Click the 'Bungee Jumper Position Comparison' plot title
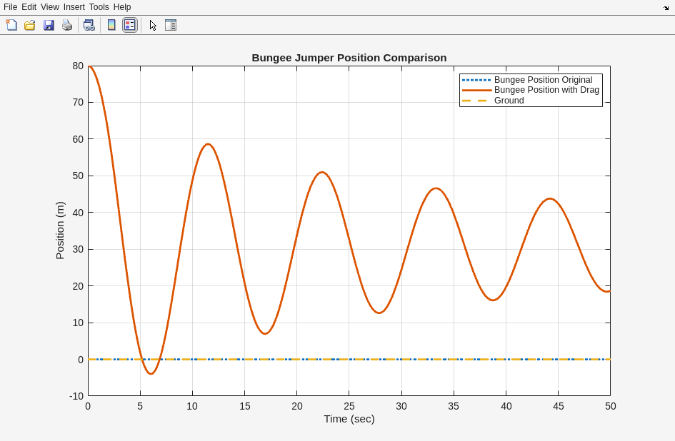The width and height of the screenshot is (675, 441). [349, 58]
